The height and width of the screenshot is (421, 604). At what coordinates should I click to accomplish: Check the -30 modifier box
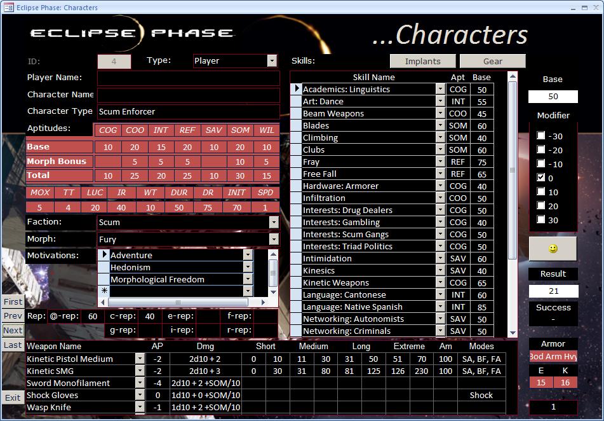pyautogui.click(x=541, y=135)
